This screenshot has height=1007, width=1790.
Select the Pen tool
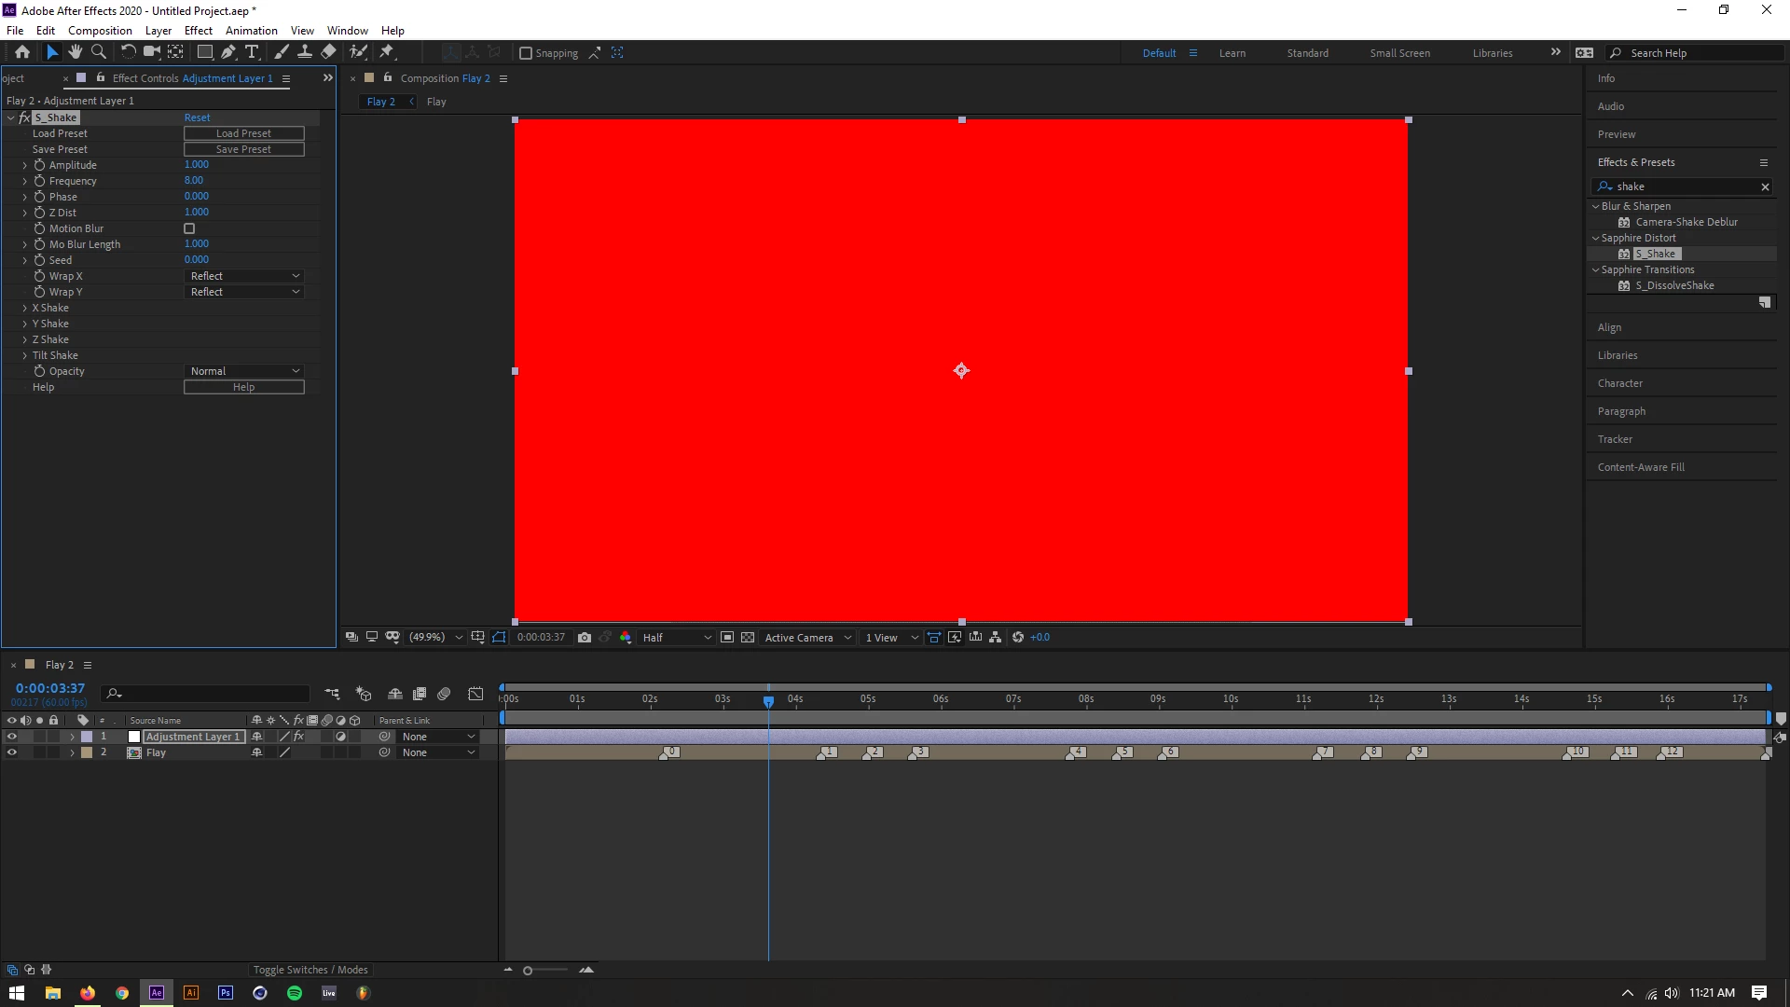[228, 52]
